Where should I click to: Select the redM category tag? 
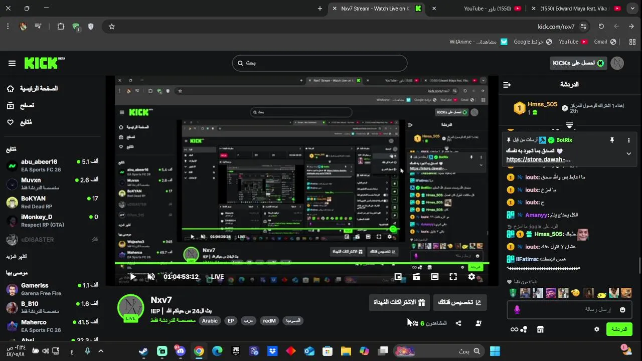coord(269,321)
